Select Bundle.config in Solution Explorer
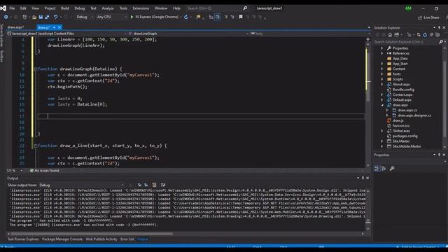 [403, 90]
